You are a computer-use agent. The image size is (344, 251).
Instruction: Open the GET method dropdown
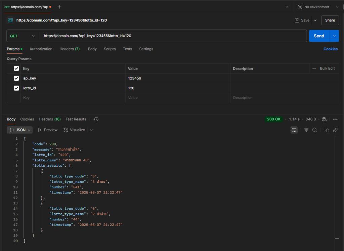coord(23,36)
